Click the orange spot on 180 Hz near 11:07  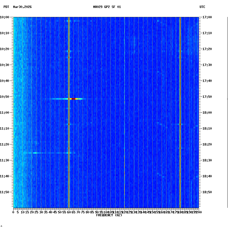(x=180, y=124)
